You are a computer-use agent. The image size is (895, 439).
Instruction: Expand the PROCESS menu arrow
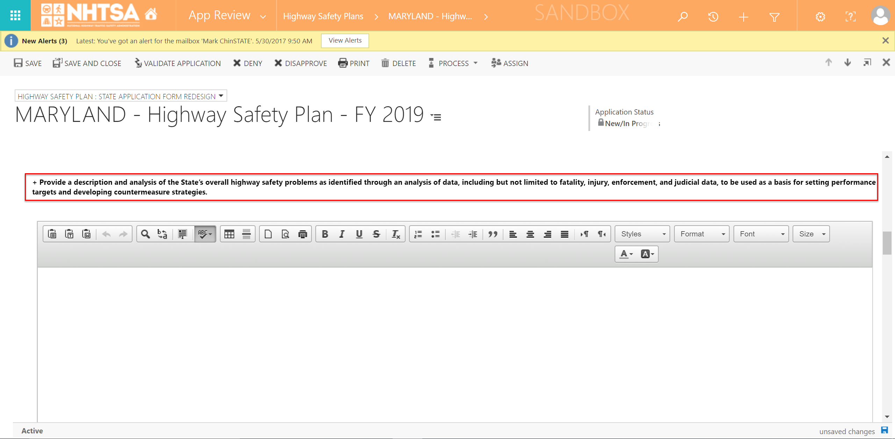[475, 63]
